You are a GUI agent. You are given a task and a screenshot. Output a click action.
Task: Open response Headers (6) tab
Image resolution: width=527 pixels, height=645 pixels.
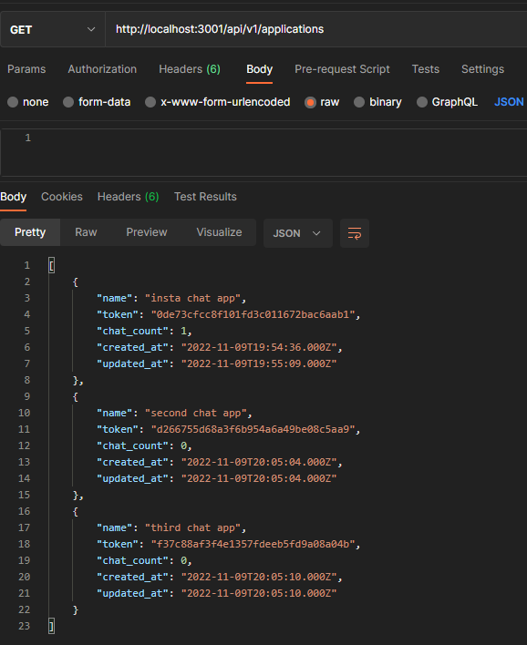tap(128, 197)
